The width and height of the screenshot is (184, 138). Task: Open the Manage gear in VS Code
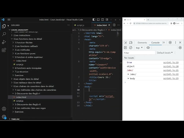coord(4,117)
